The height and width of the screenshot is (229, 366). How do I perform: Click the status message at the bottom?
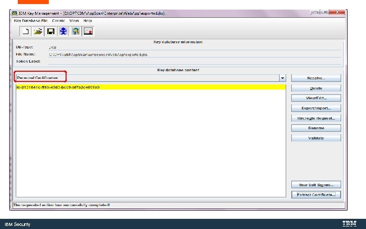point(62,205)
